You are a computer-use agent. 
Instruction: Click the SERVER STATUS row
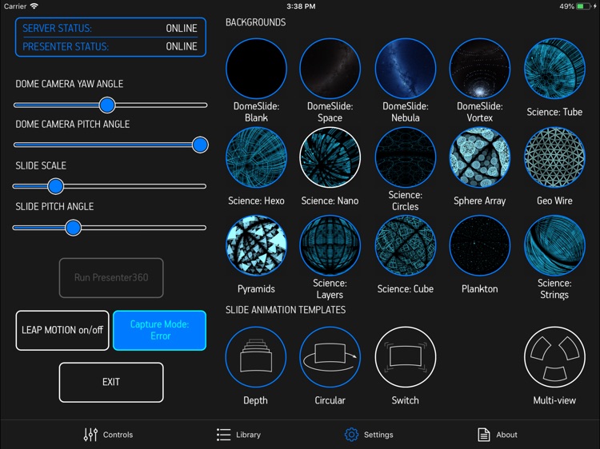[110, 28]
